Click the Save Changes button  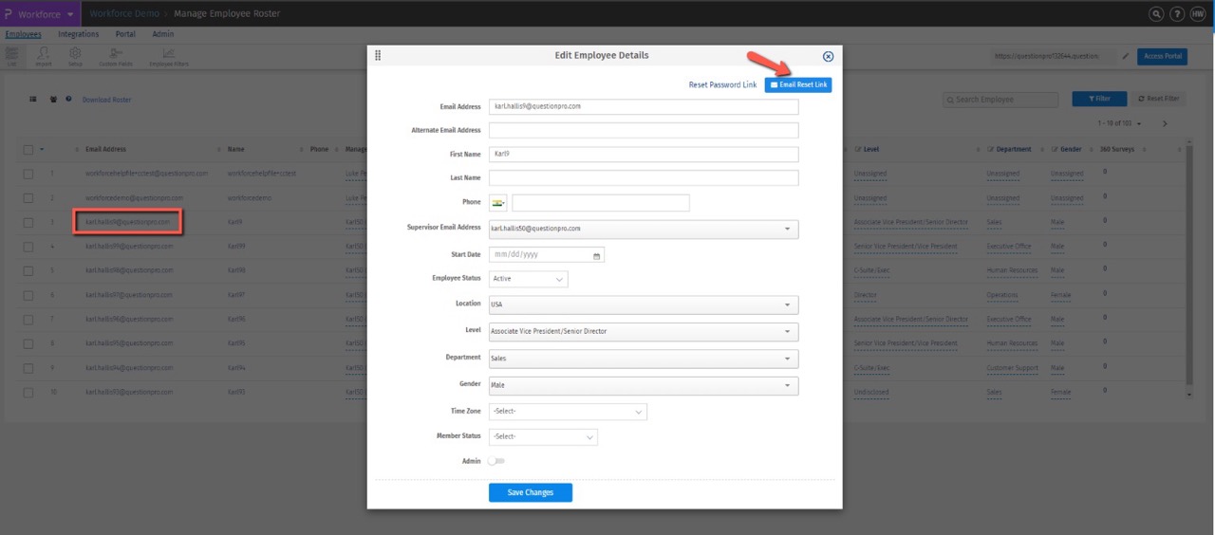[531, 492]
